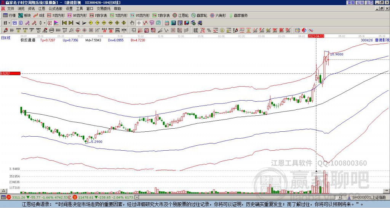This screenshot has width=390, height=208.
Task: Select the angle line tool
Action: [x=160, y=30]
